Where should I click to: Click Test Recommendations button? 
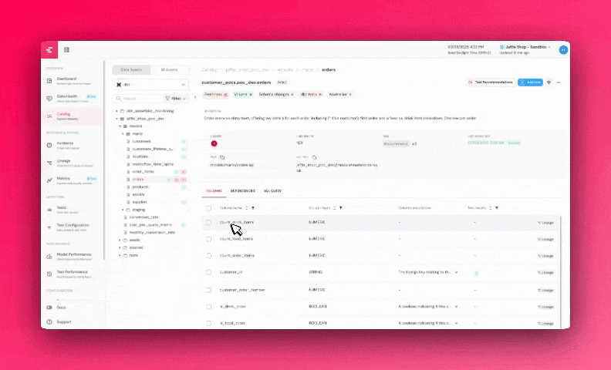point(490,82)
